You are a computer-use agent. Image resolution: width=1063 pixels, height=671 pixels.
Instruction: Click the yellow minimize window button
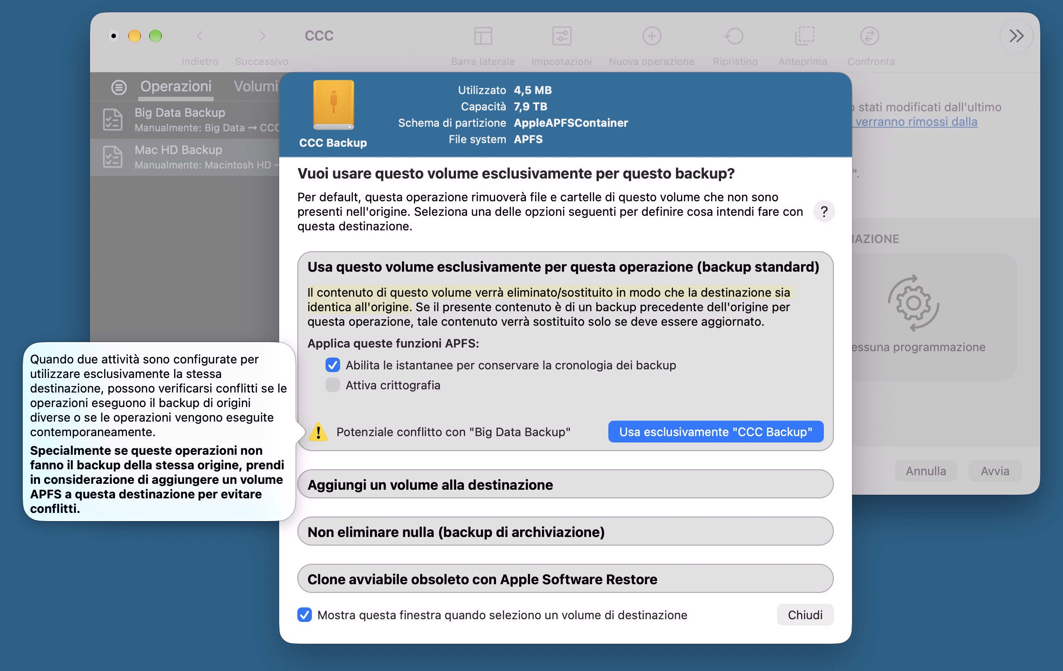(x=135, y=36)
